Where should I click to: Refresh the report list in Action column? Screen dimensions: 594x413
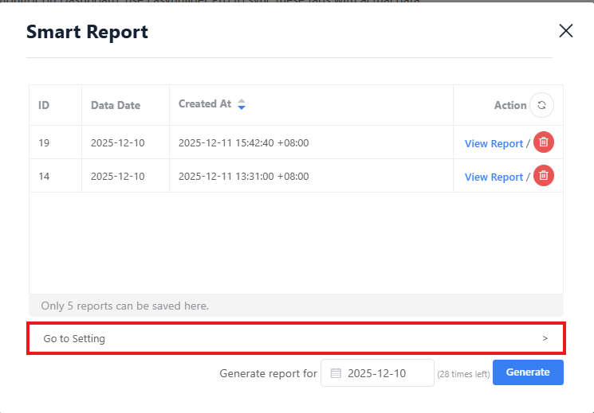point(542,105)
